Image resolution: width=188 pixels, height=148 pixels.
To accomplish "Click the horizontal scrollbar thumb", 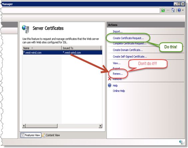I will [x=42, y=126].
